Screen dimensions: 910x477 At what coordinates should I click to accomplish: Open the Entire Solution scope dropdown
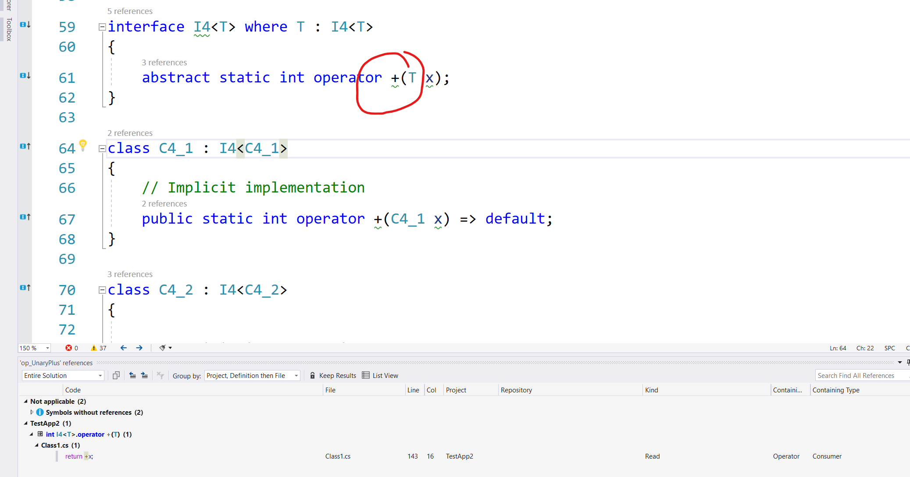(x=63, y=376)
